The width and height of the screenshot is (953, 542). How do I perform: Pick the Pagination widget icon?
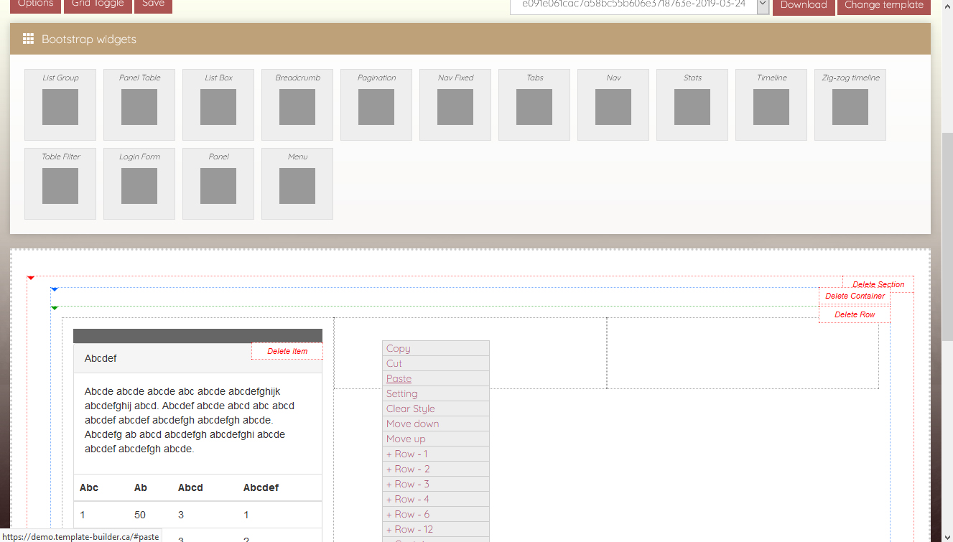point(376,106)
